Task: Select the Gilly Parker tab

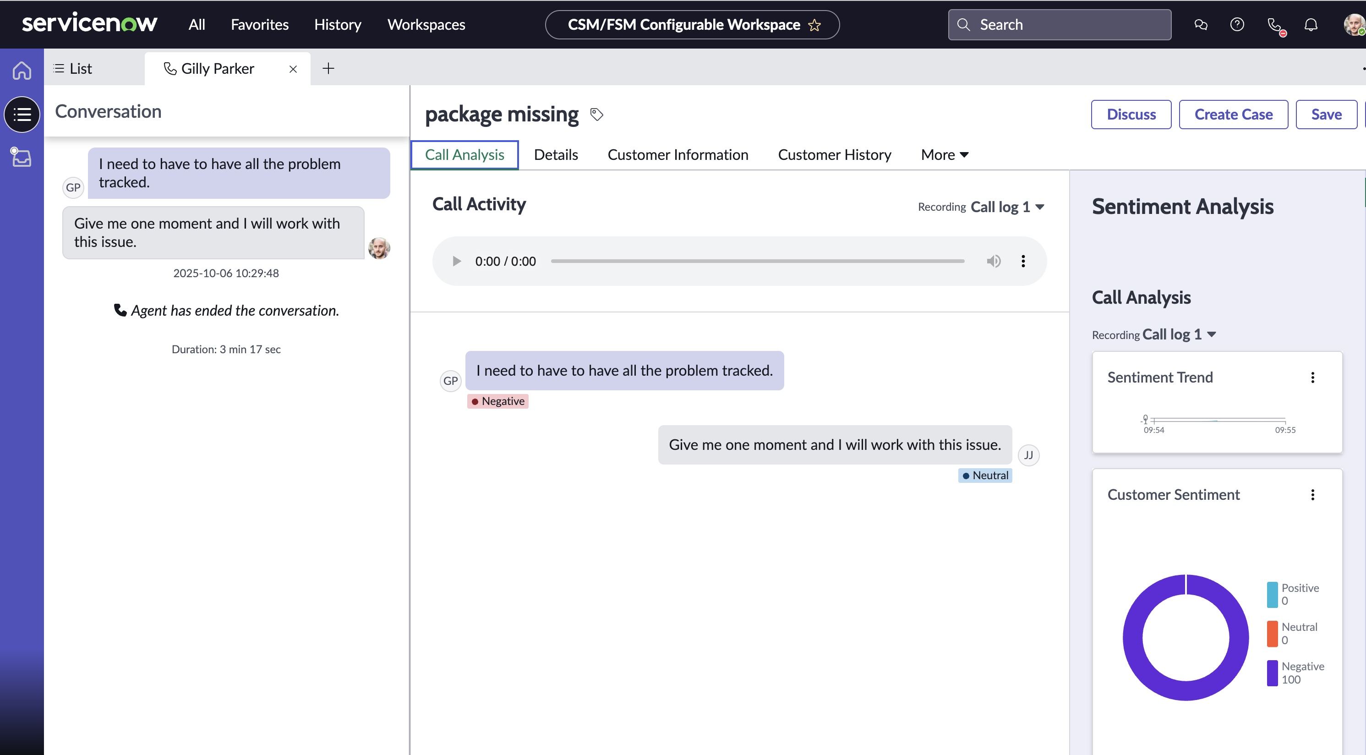Action: pos(218,68)
